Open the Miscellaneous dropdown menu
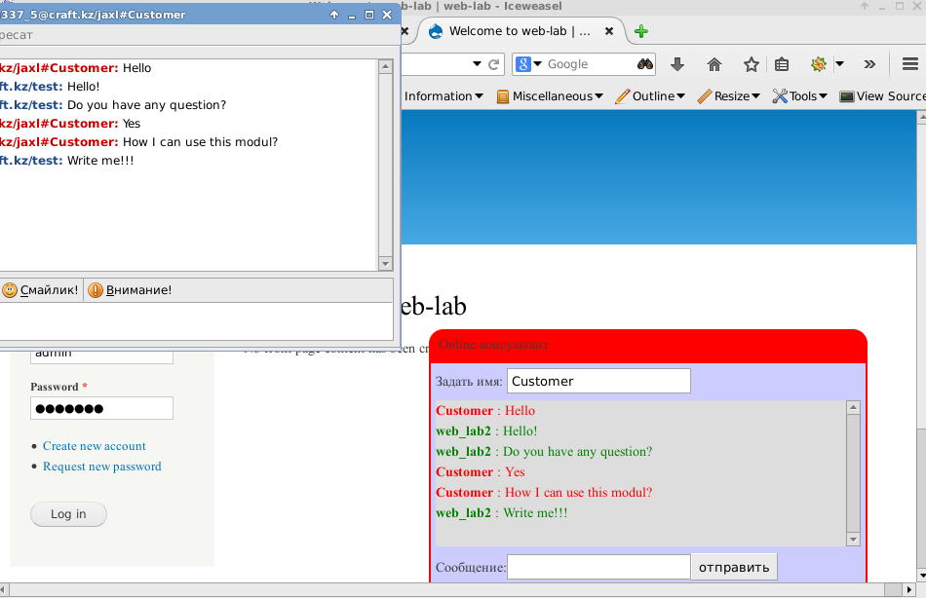Image resolution: width=926 pixels, height=598 pixels. pyautogui.click(x=550, y=96)
